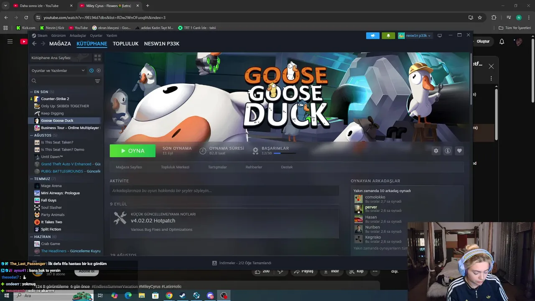535x301 pixels.
Task: Open Kick.com bookmark
Action: tap(25, 28)
